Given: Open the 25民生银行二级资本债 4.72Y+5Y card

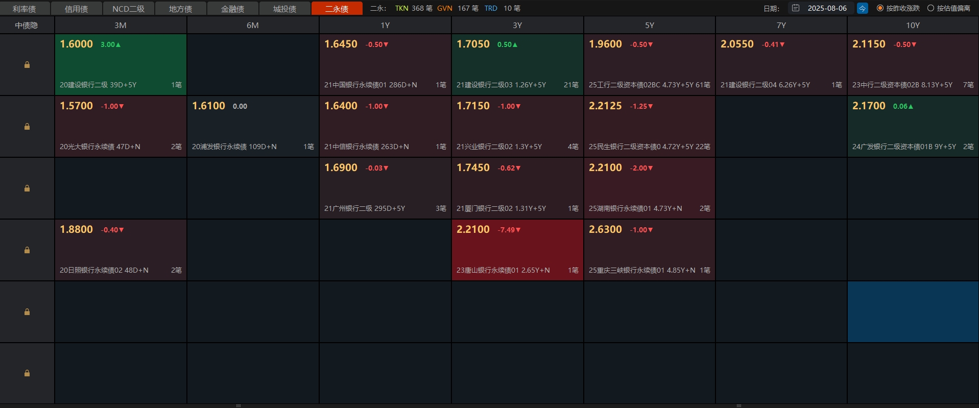Looking at the screenshot, I should (x=650, y=126).
